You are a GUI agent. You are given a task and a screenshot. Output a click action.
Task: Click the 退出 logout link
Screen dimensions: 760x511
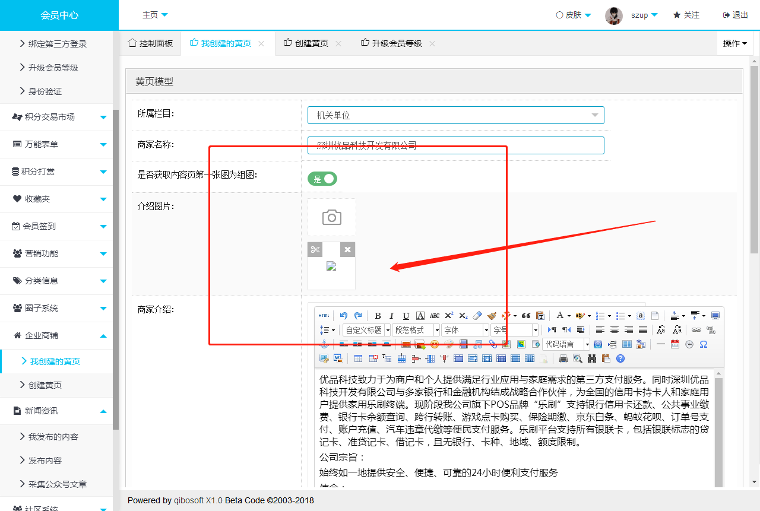pos(736,15)
